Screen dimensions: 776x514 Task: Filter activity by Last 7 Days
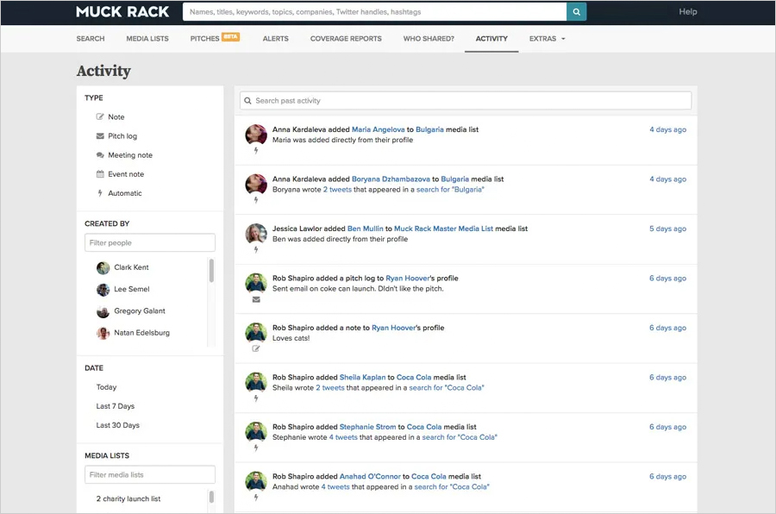click(116, 406)
